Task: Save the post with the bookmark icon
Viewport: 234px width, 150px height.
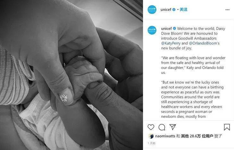Action: [227, 127]
